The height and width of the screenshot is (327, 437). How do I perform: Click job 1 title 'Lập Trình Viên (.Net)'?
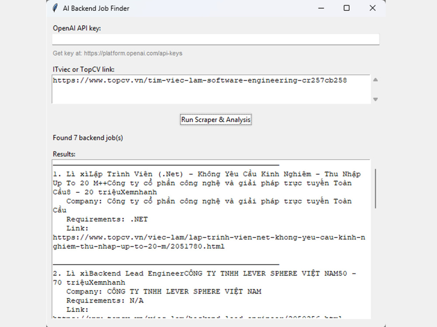coord(136,174)
